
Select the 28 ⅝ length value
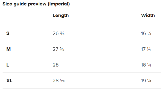coord(59,81)
